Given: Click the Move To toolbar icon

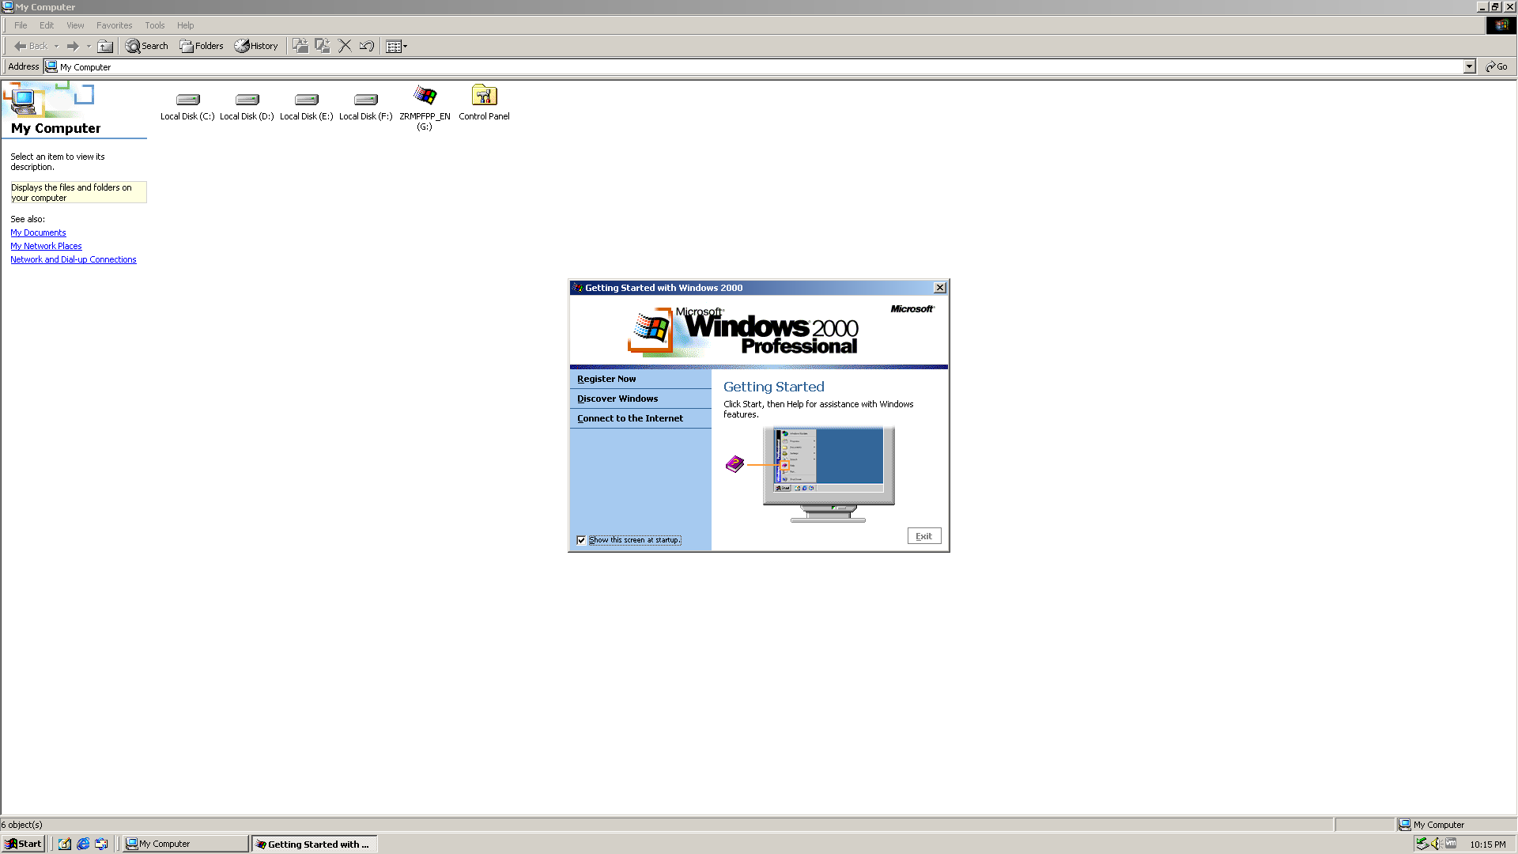Looking at the screenshot, I should pos(300,46).
